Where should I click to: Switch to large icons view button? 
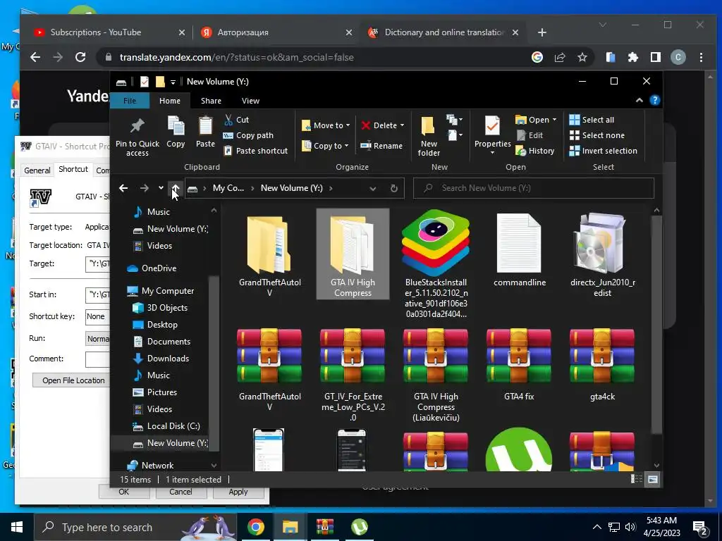coord(652,479)
